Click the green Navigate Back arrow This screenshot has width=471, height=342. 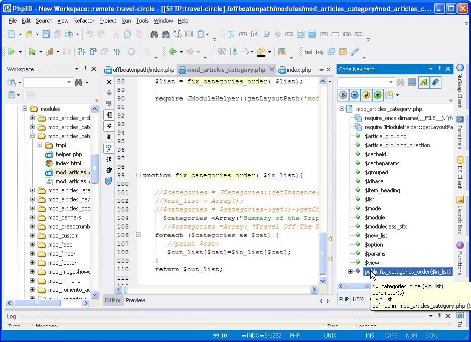click(173, 51)
